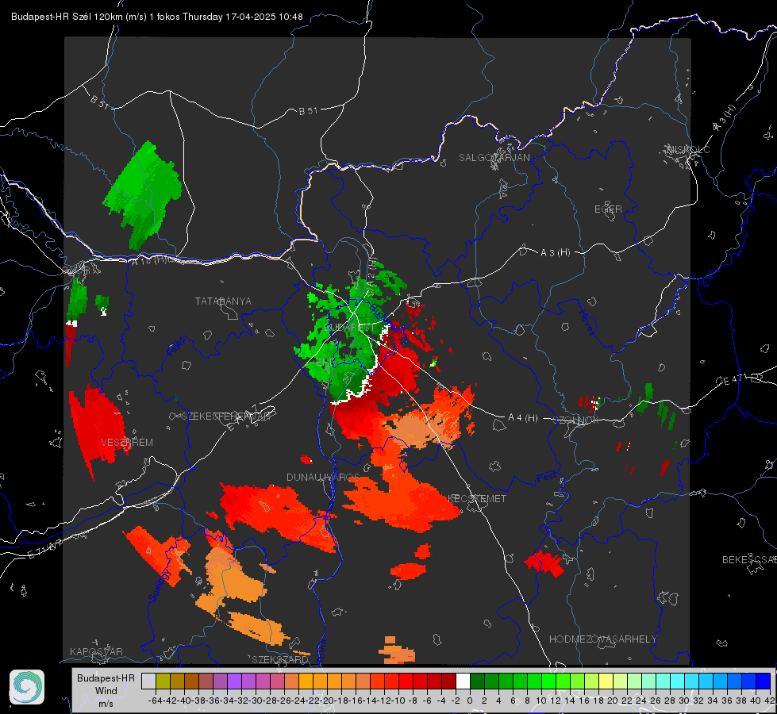This screenshot has width=777, height=714.
Task: Click the MISKOLC city label
Action: click(x=688, y=149)
